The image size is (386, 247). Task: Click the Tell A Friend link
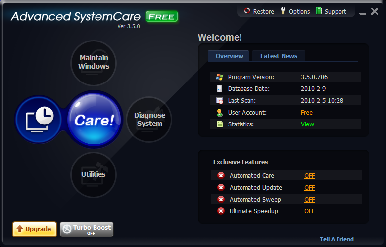coord(337,239)
